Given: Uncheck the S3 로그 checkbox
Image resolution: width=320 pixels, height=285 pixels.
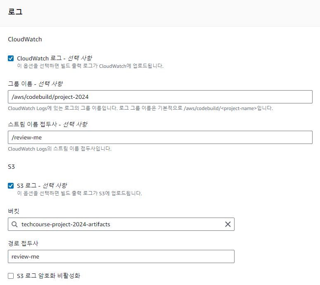Looking at the screenshot, I should [11, 186].
